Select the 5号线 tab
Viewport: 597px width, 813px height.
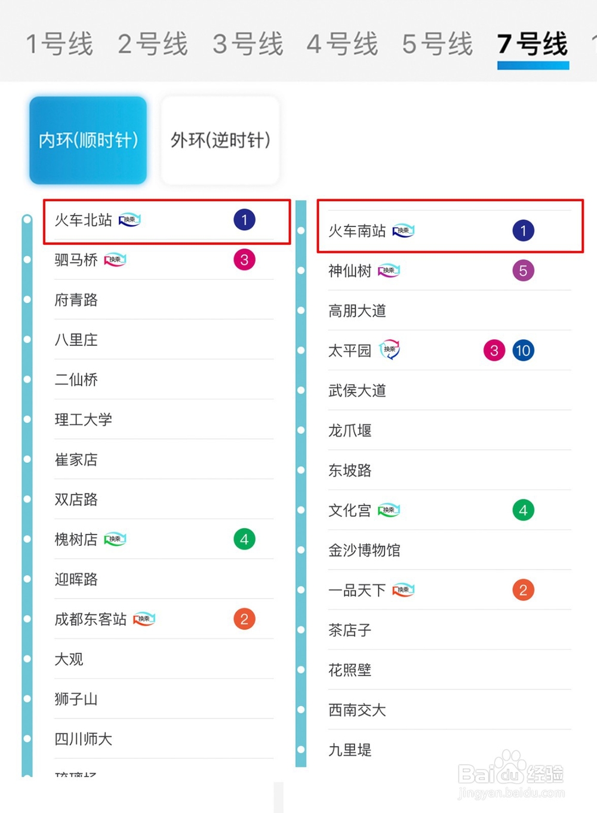point(438,44)
